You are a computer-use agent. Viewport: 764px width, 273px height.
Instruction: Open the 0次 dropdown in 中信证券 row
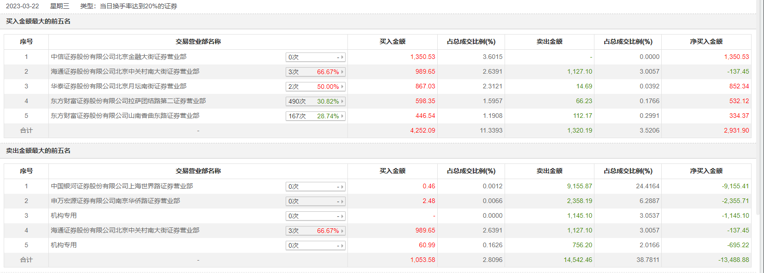tap(316, 57)
